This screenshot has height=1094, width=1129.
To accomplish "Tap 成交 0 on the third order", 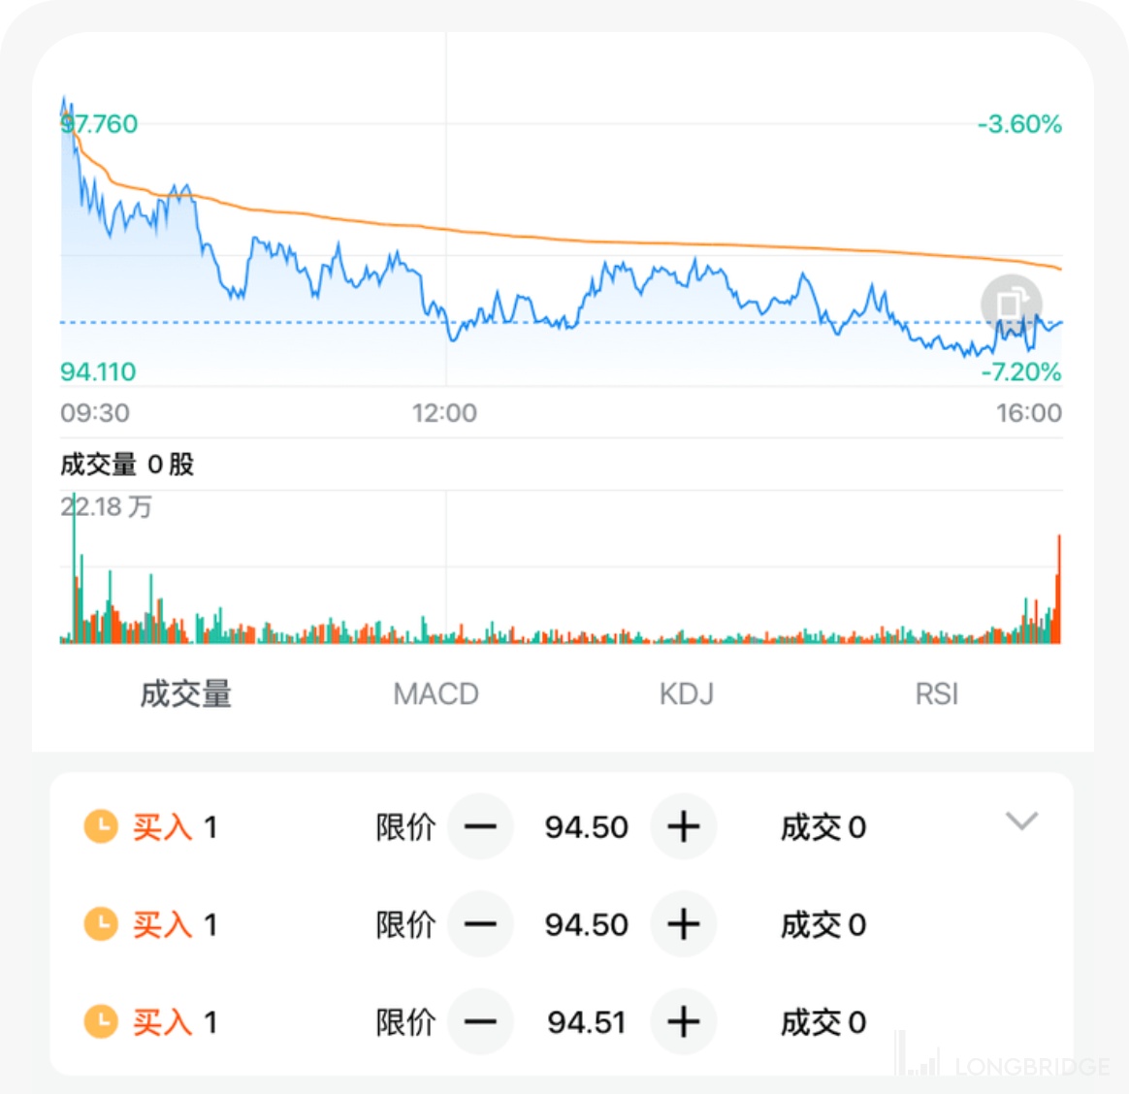I will pyautogui.click(x=823, y=1022).
